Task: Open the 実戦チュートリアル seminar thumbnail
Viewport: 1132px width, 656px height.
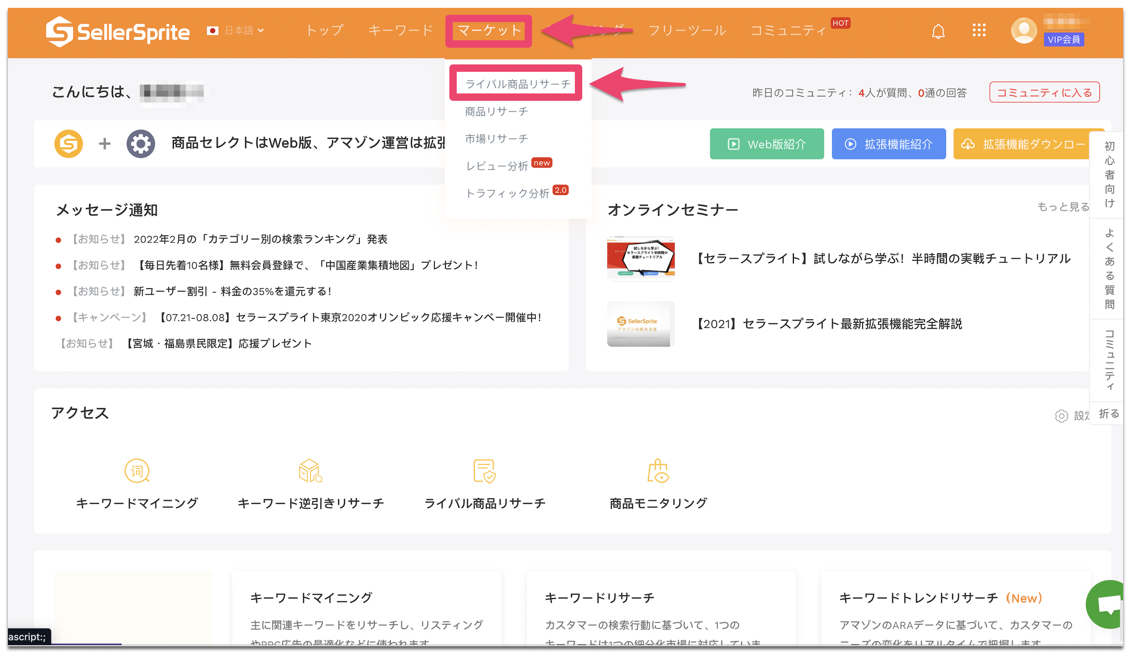Action: click(x=640, y=259)
